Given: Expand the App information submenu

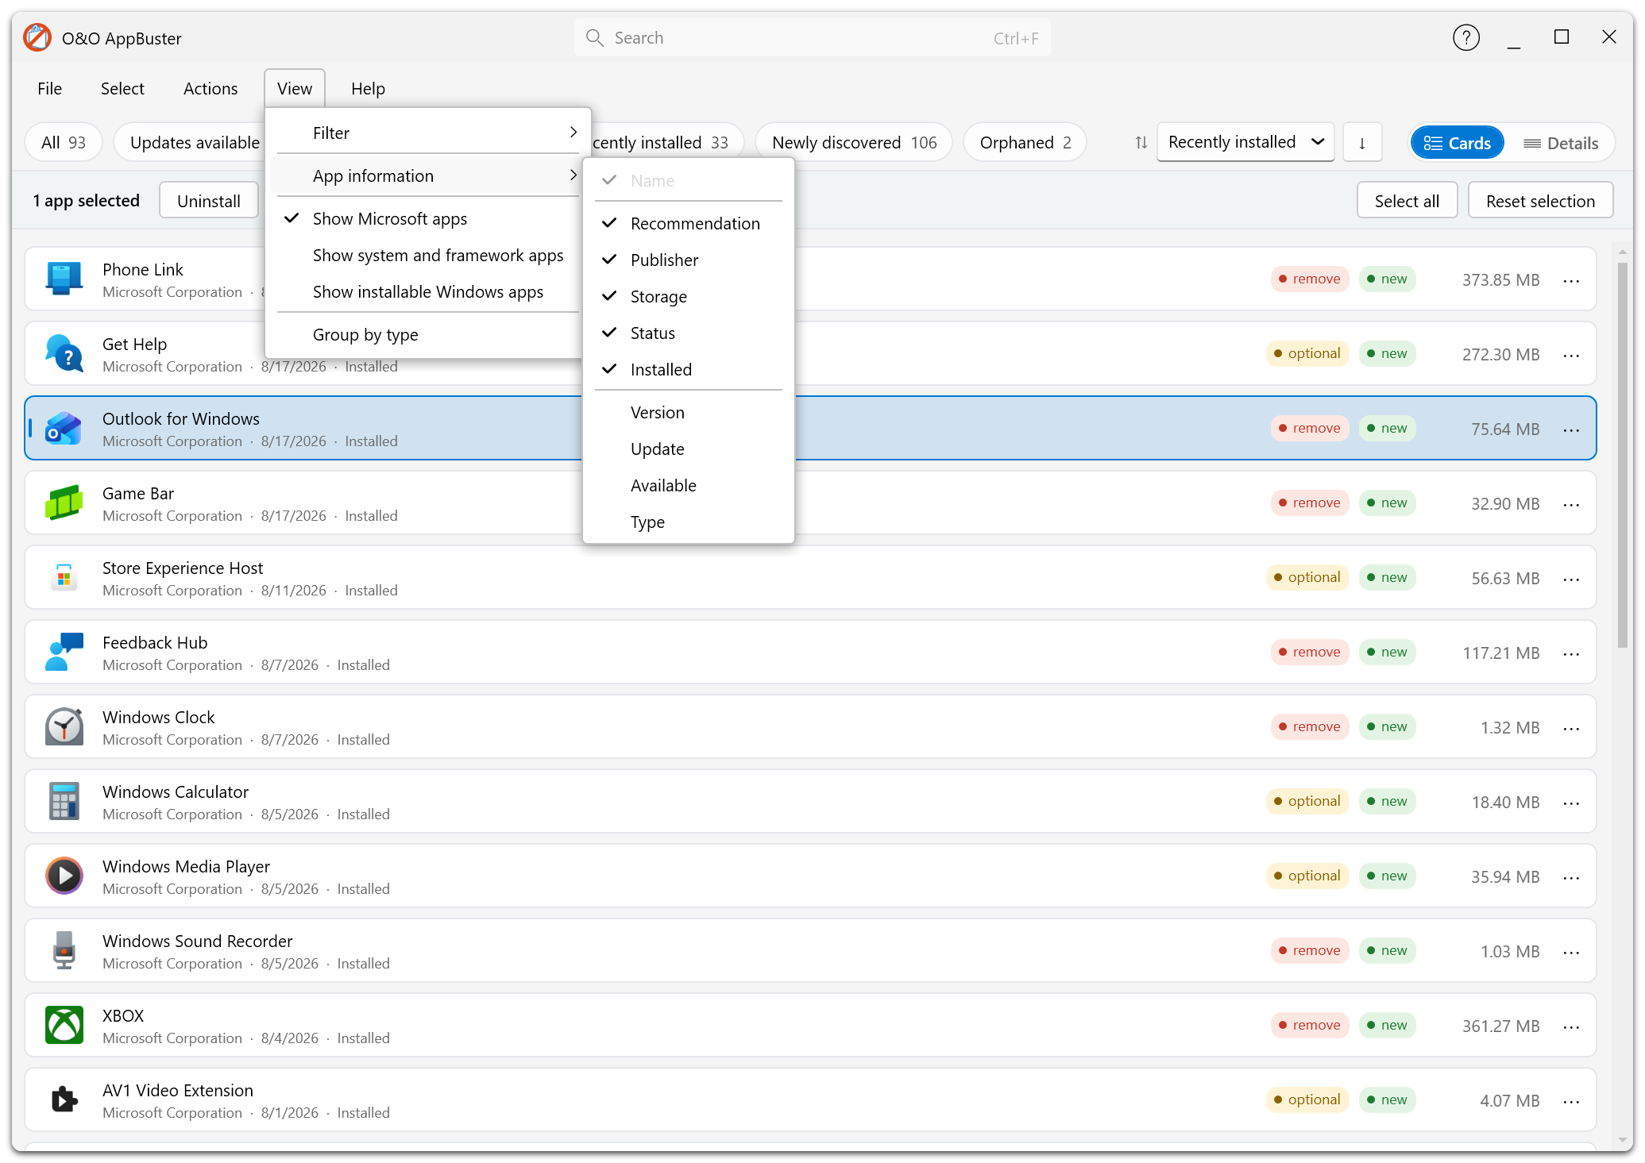Looking at the screenshot, I should [x=427, y=175].
